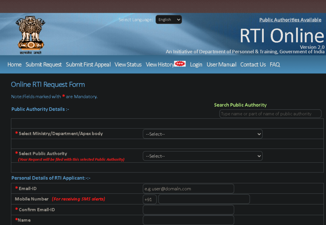326x225 pixels.
Task: Click the mandatory fields note text
Action: point(54,97)
